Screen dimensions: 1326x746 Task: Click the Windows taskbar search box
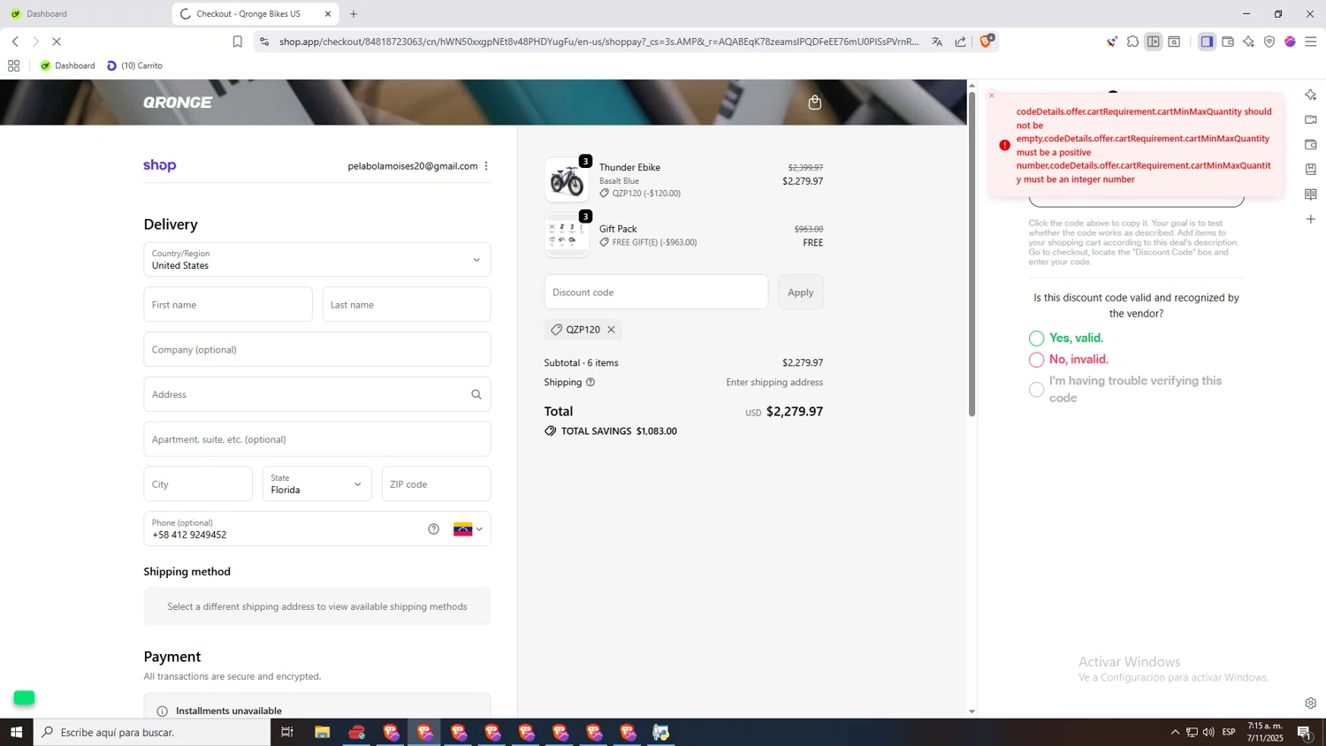152,732
